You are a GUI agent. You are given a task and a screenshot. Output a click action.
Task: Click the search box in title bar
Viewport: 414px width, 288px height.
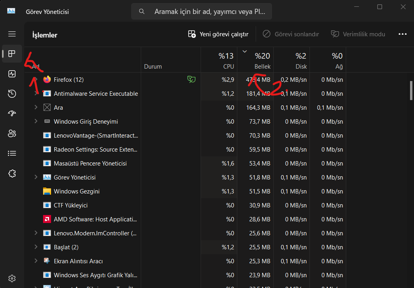click(x=201, y=12)
